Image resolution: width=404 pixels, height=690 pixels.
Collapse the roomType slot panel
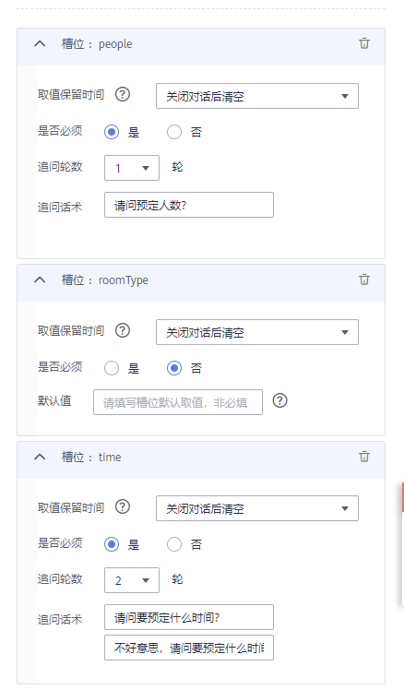pos(40,280)
